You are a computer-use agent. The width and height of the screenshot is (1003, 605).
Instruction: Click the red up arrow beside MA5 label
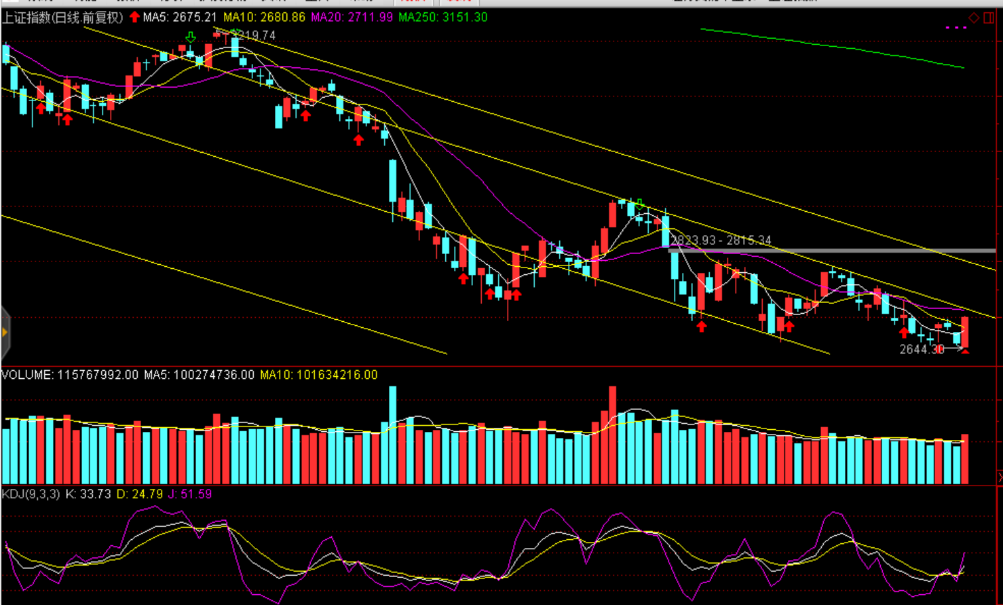click(134, 17)
